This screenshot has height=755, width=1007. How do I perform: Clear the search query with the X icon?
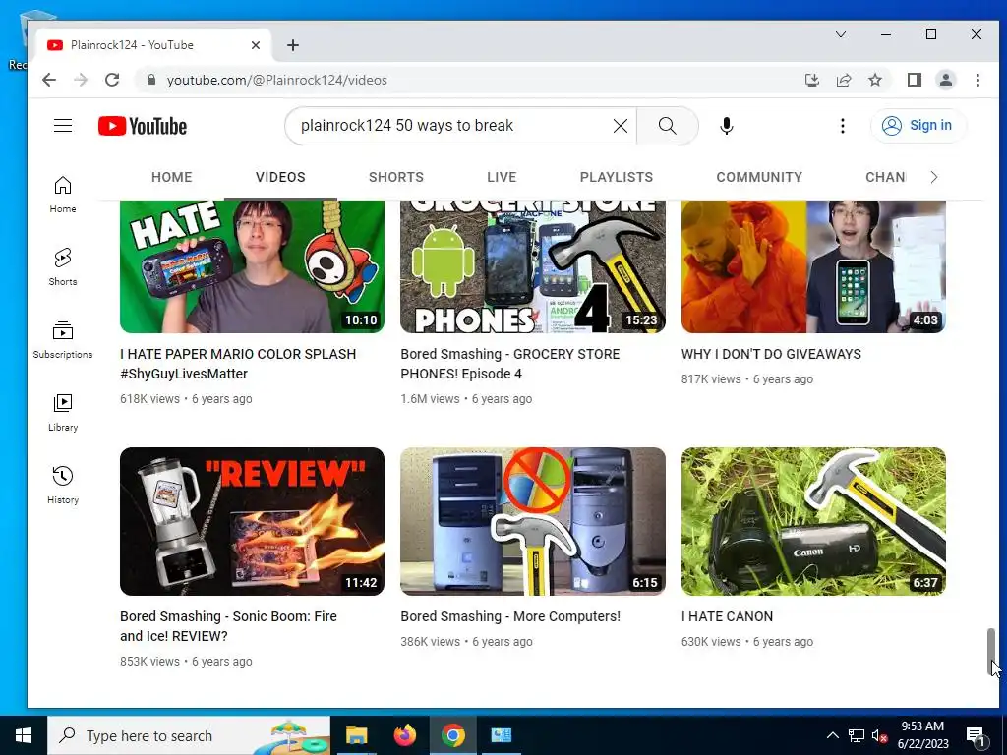[621, 126]
